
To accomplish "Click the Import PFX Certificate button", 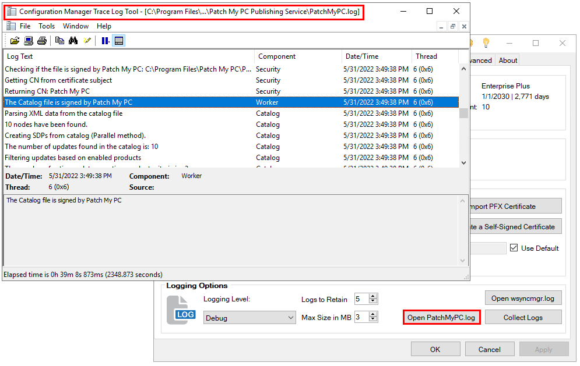I will click(516, 206).
